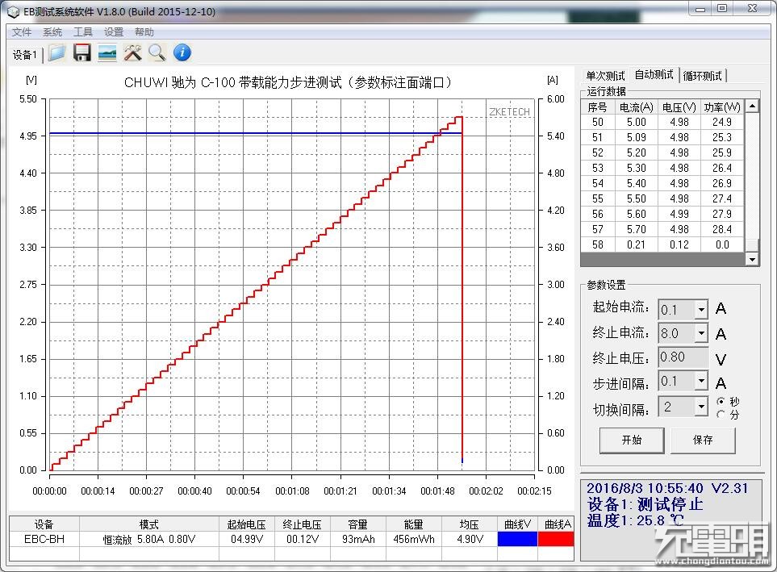Open the 文件 menu
777x572 pixels.
(21, 32)
